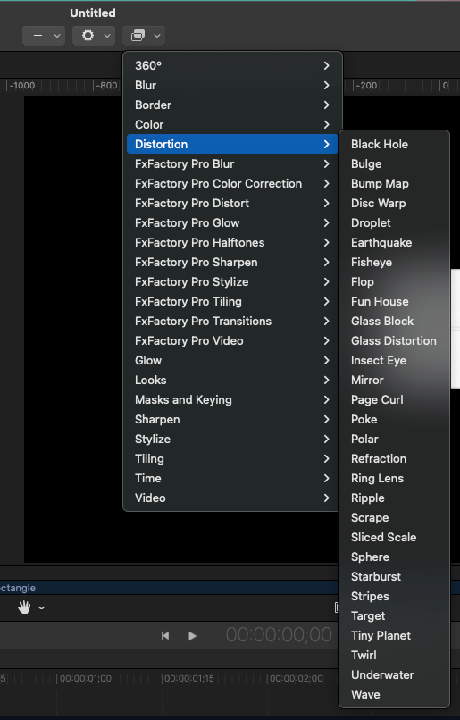The image size is (460, 720).
Task: Open the Stylize filter submenu
Action: (232, 439)
